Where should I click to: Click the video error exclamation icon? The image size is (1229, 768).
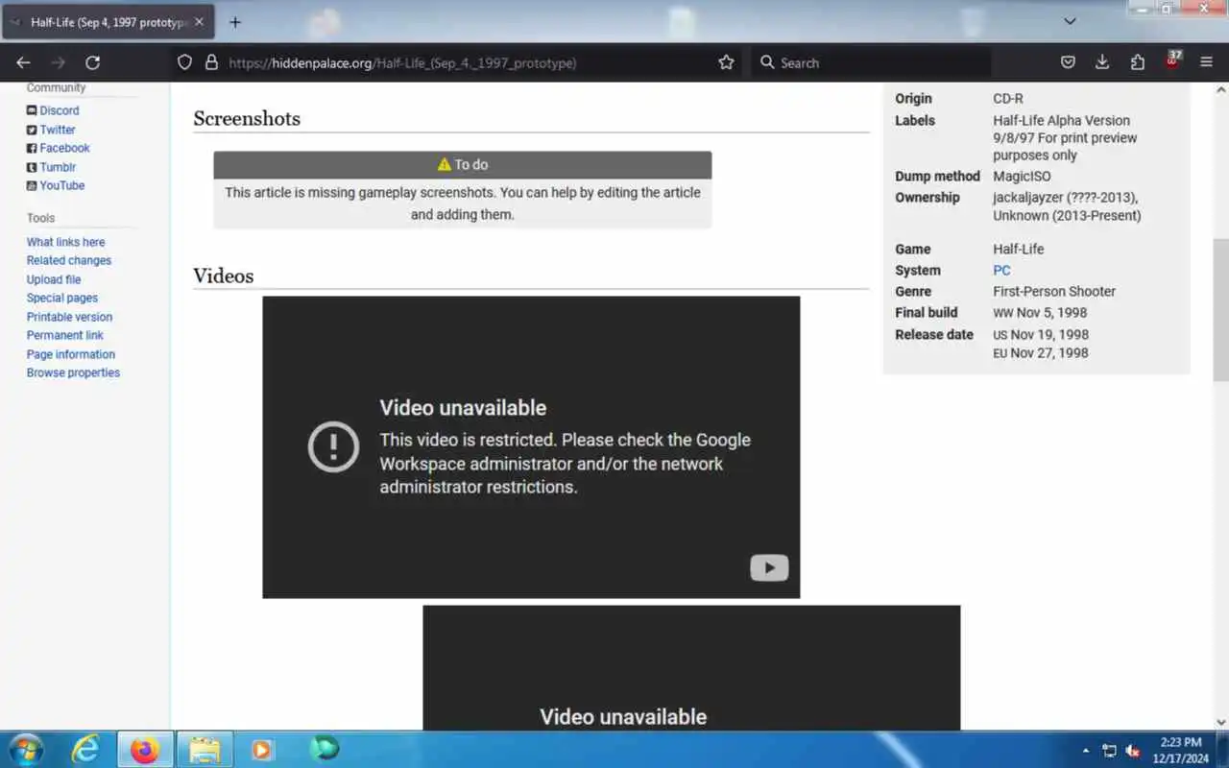click(333, 446)
